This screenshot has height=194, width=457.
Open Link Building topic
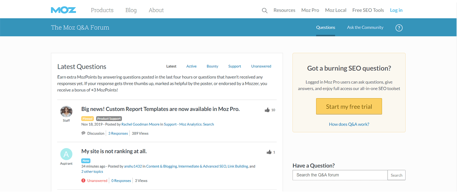click(238, 166)
